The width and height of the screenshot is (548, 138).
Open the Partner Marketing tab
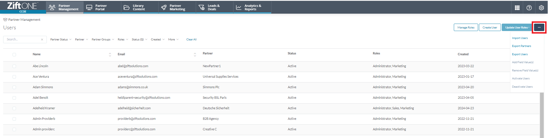click(x=177, y=7)
